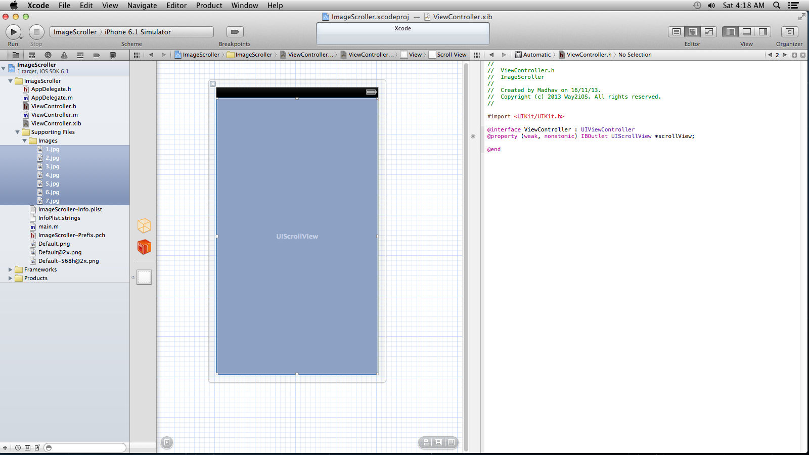This screenshot has height=455, width=809.
Task: Select the First Responder red cube
Action: (x=144, y=247)
